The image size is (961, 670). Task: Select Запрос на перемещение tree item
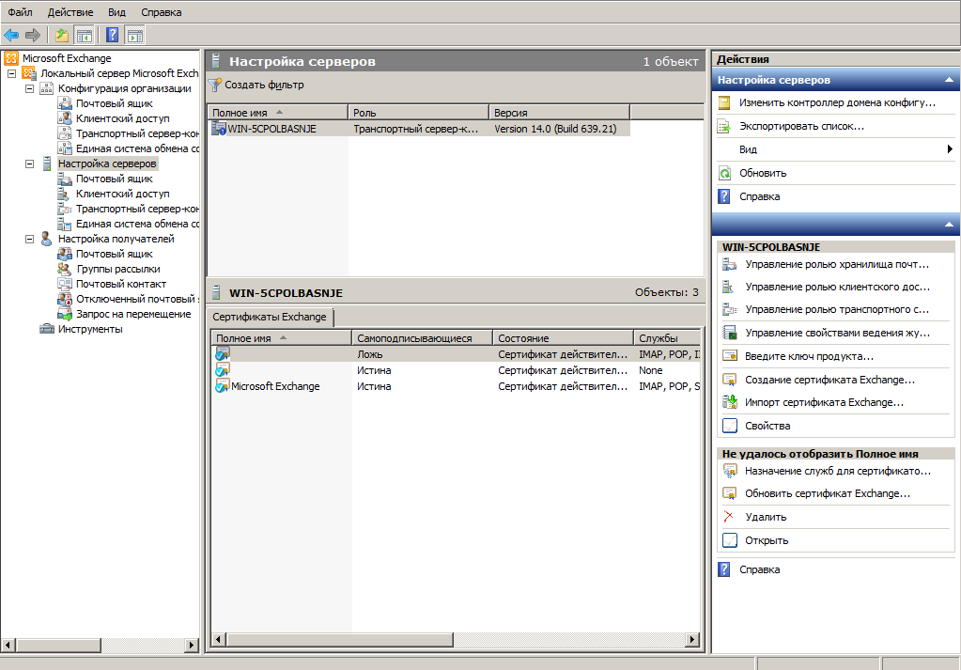click(x=133, y=314)
